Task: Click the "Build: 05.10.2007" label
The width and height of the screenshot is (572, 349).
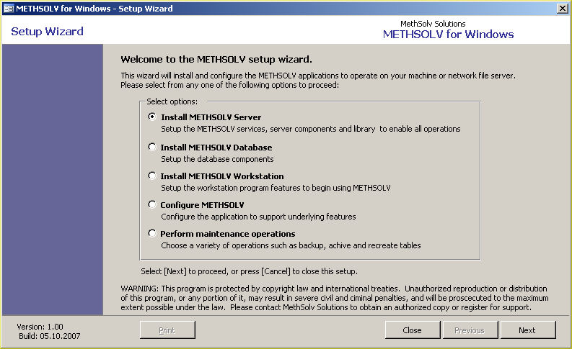Action: click(50, 336)
